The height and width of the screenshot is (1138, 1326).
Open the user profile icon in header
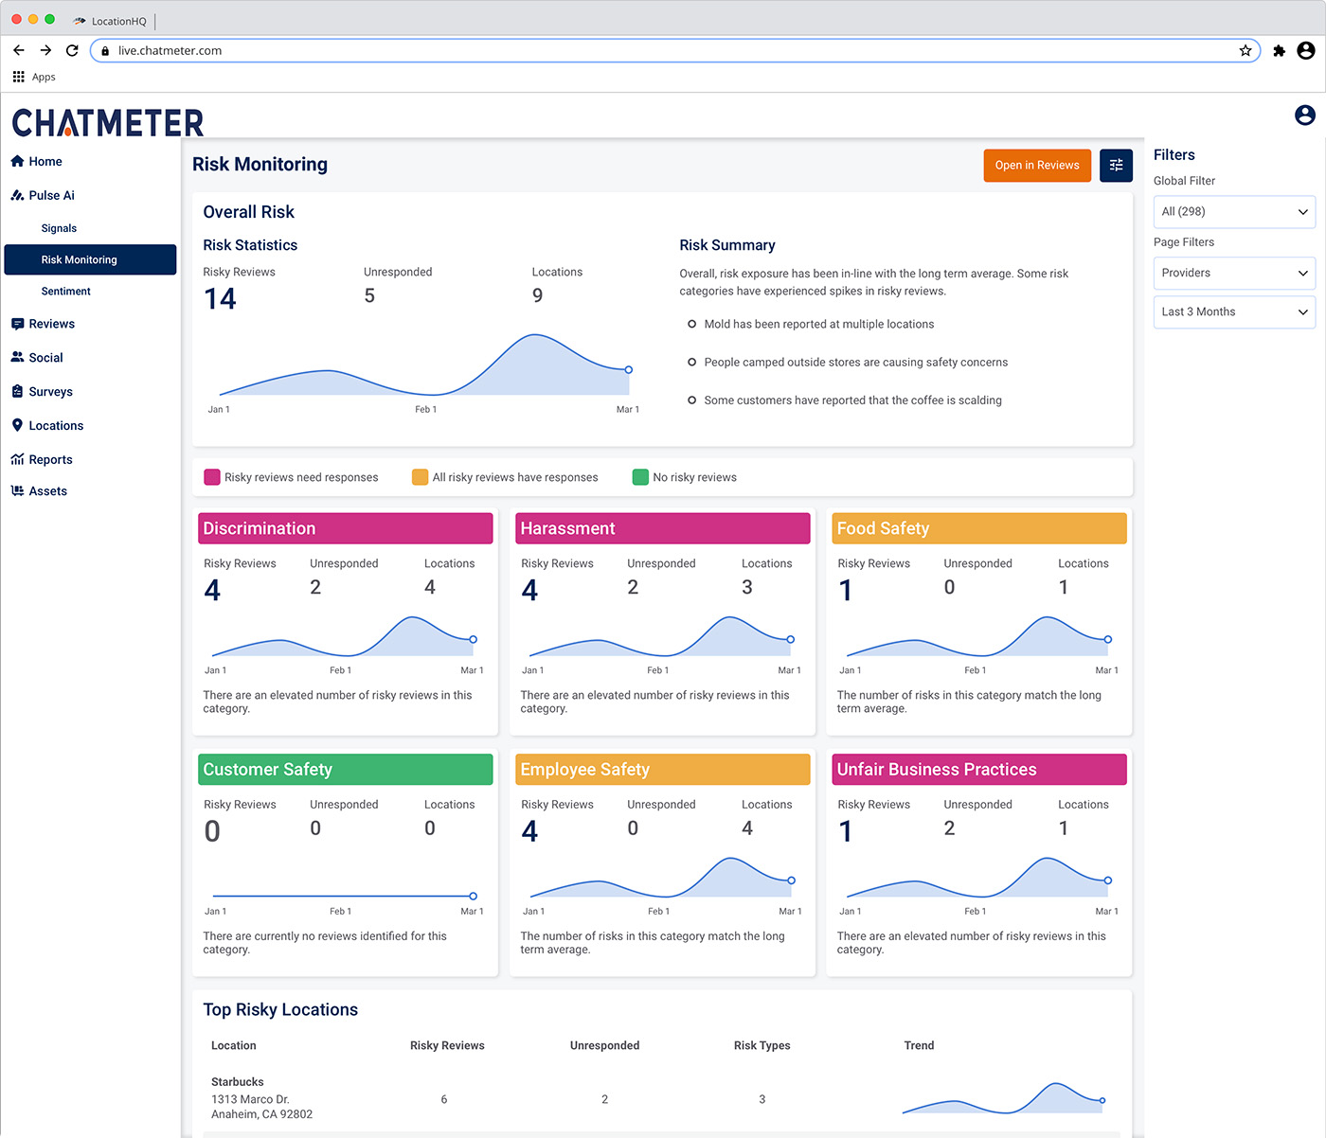[1304, 116]
